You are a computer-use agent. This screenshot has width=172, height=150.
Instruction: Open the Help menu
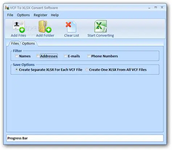(x=55, y=15)
